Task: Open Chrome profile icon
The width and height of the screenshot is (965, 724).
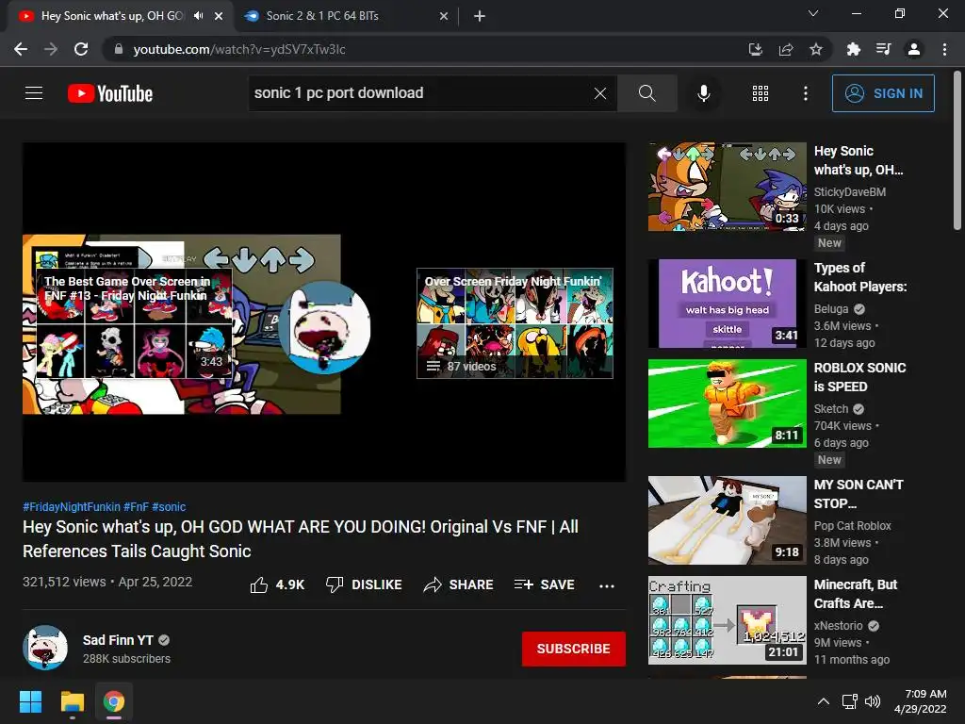Action: [x=914, y=49]
